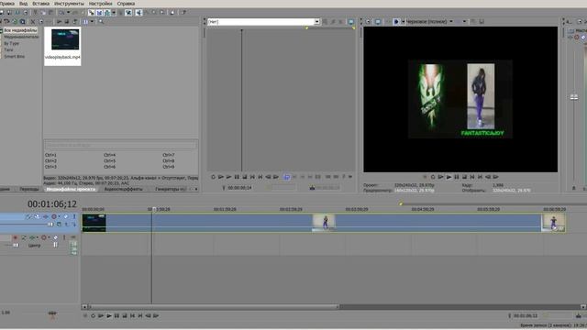Viewport: 587px width, 330px height.
Task: Open the Trimmer [Нет] history dropdown
Action: (x=316, y=22)
